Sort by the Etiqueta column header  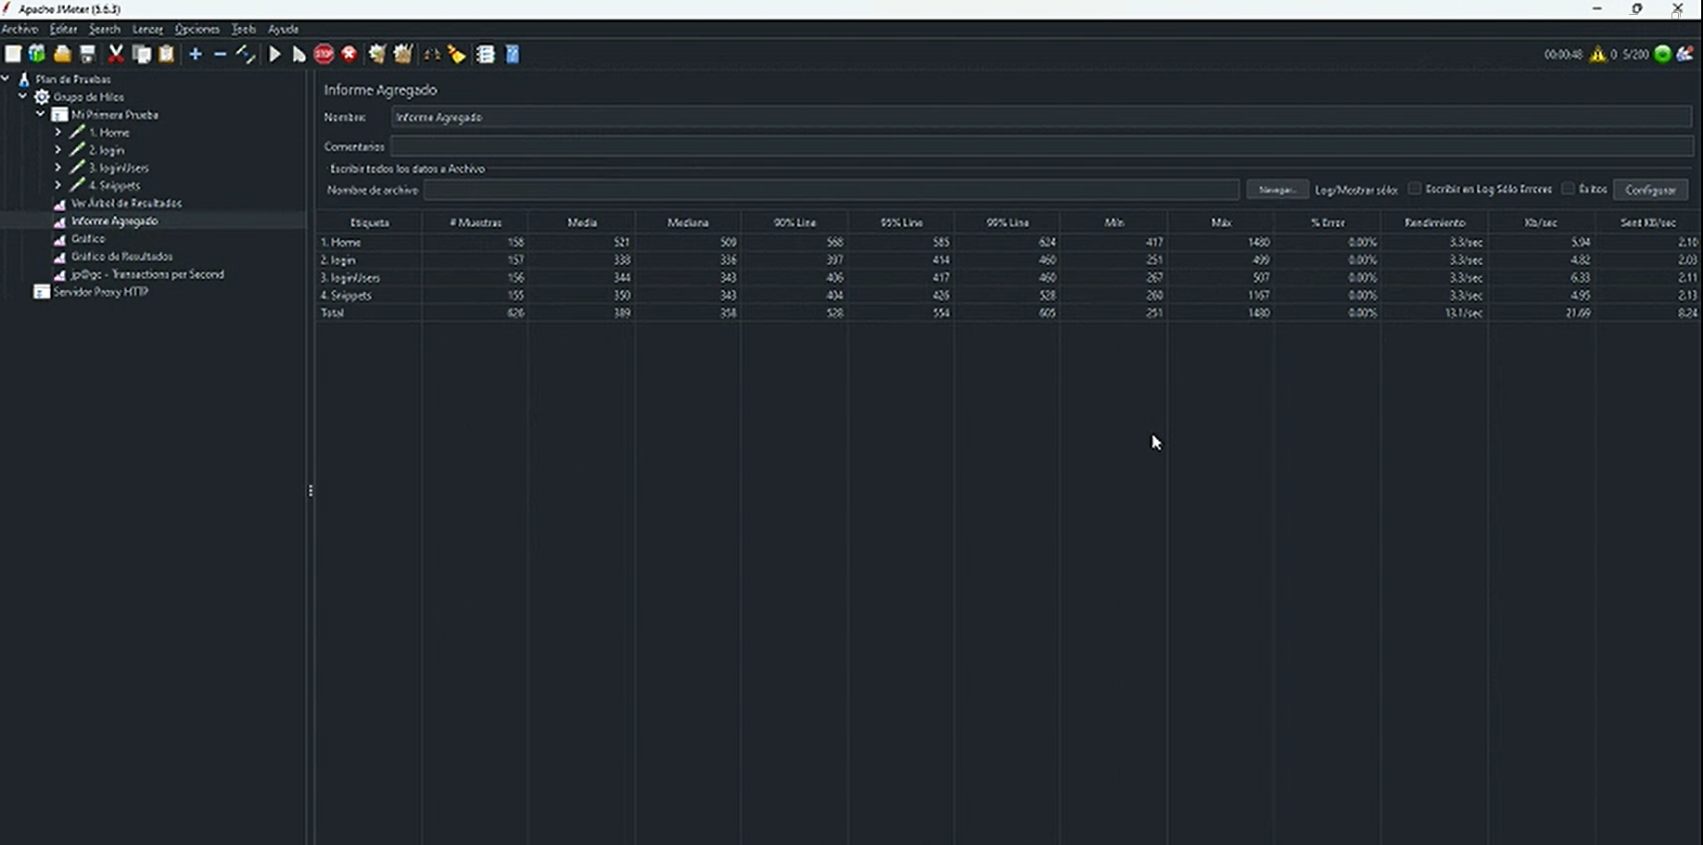point(369,222)
